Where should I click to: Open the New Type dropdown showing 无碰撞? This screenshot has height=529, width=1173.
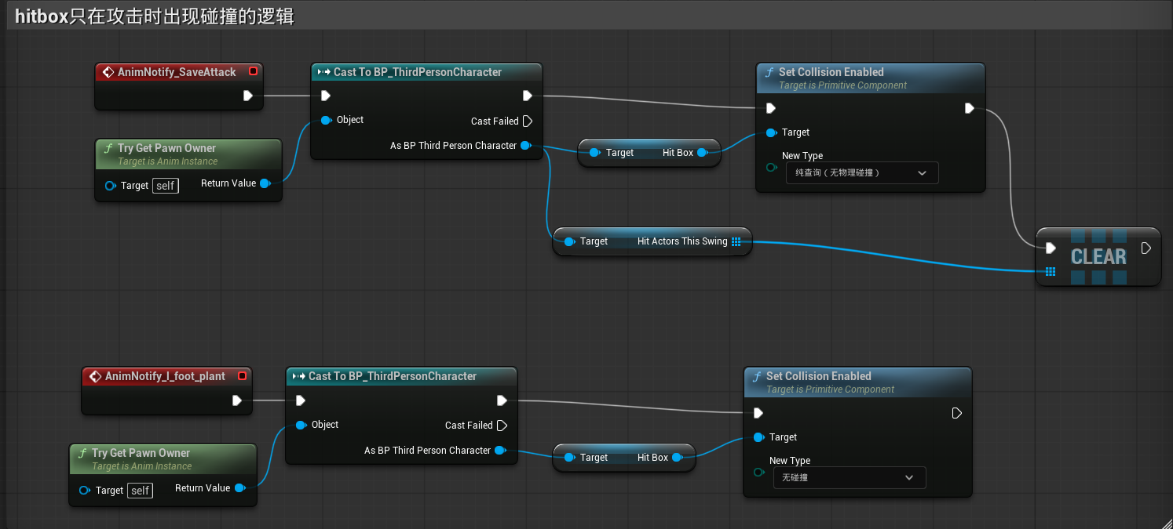pyautogui.click(x=849, y=477)
